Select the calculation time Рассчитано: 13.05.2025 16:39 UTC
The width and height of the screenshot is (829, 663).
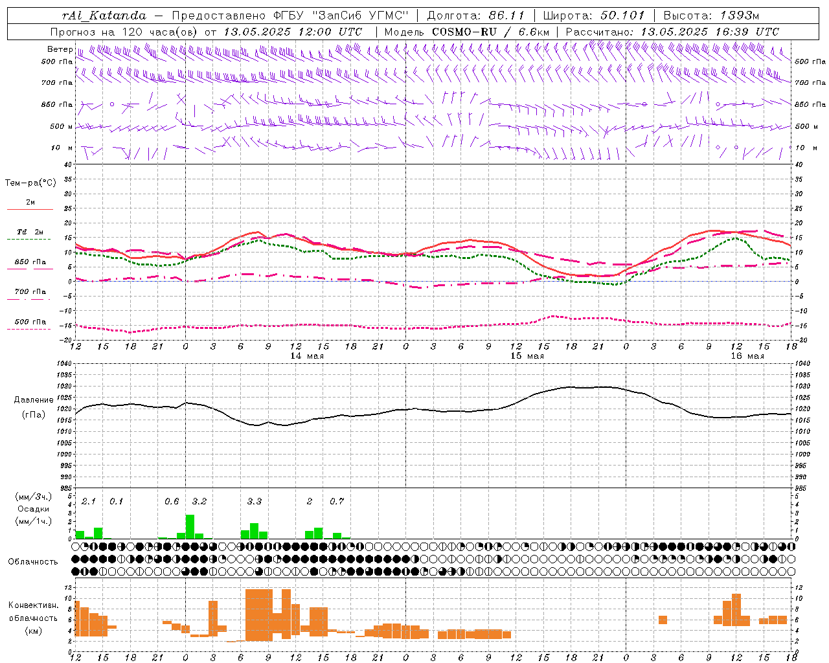point(672,32)
